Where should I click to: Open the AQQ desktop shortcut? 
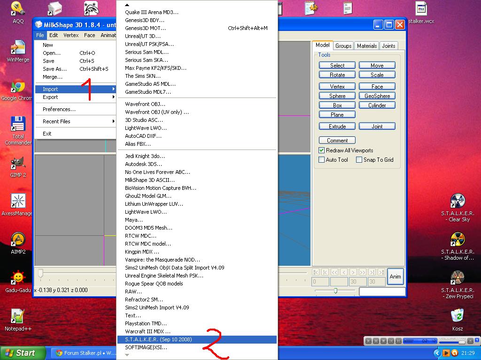coord(18,12)
